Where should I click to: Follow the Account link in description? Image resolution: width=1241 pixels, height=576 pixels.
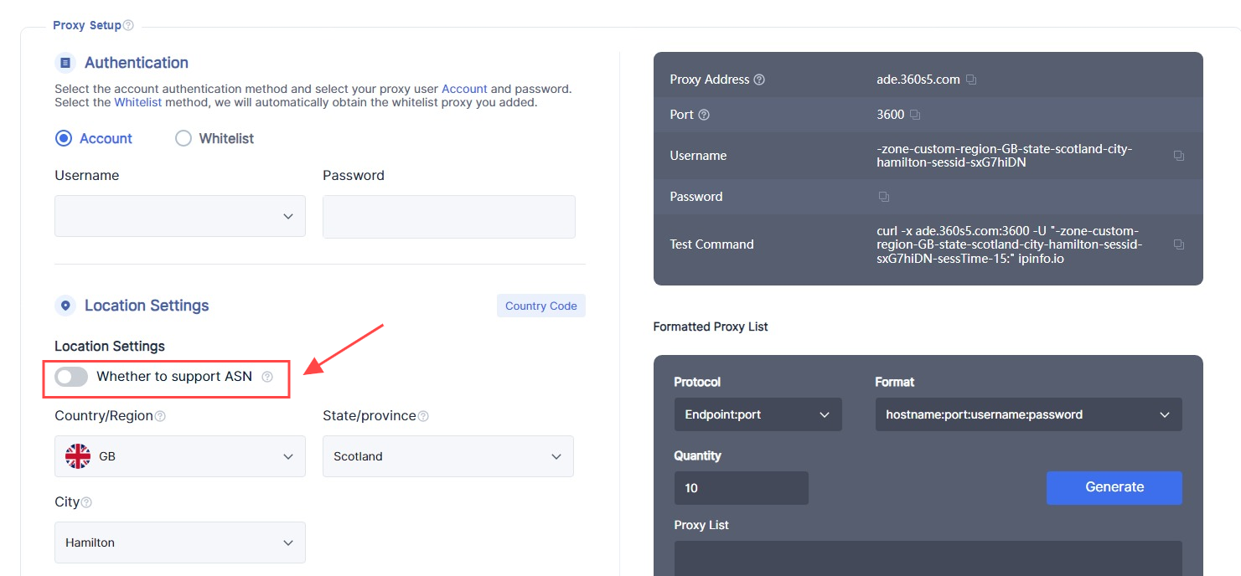coord(464,89)
